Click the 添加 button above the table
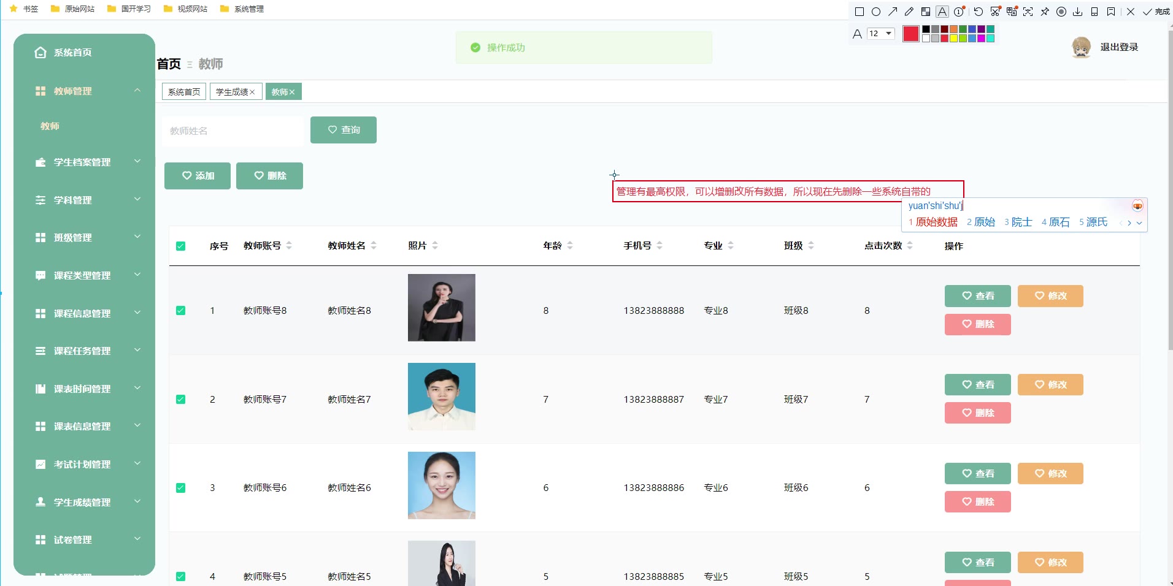The width and height of the screenshot is (1173, 586). [198, 176]
